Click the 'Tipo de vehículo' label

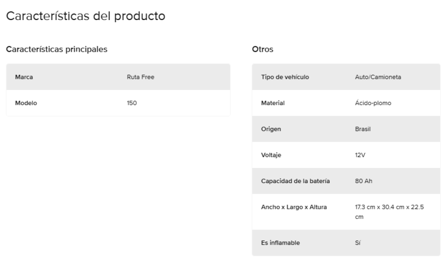click(x=285, y=77)
